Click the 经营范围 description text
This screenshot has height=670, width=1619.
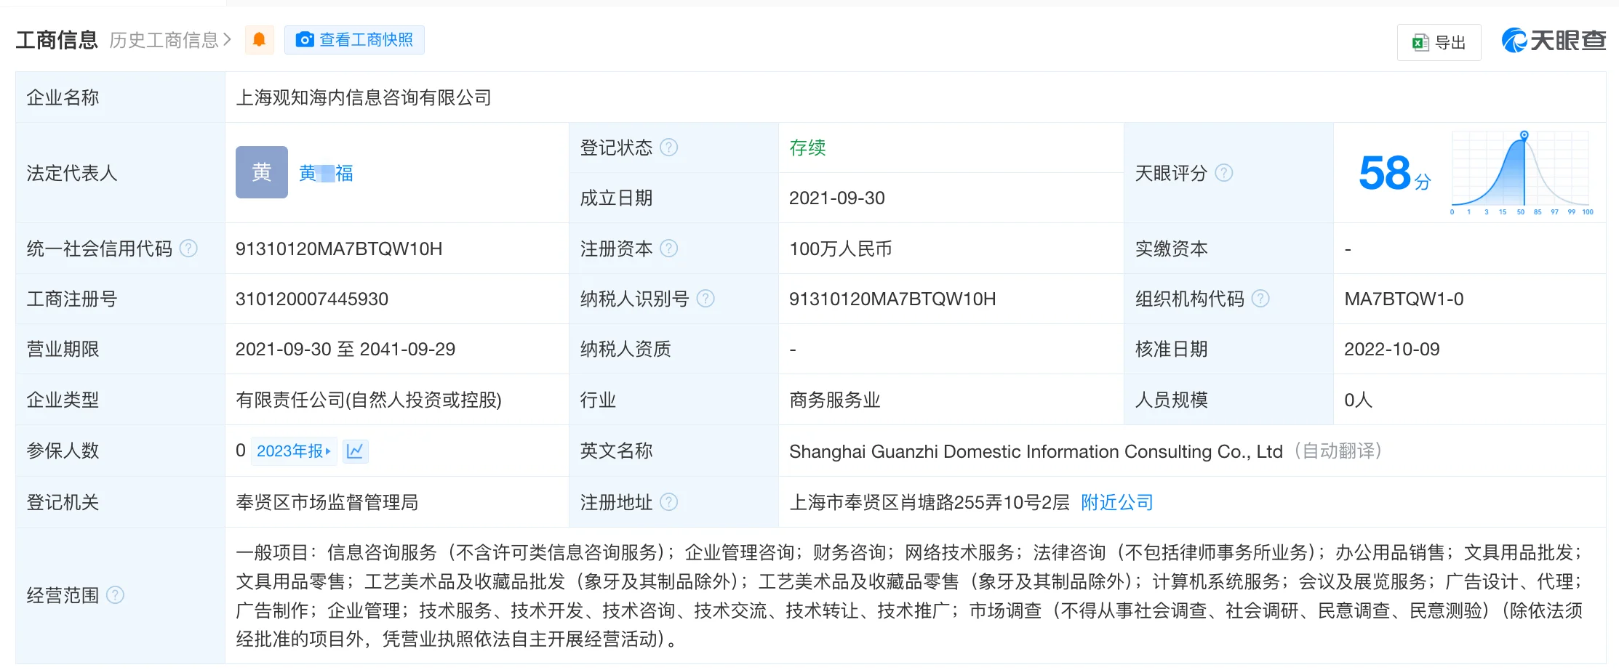pyautogui.click(x=909, y=595)
